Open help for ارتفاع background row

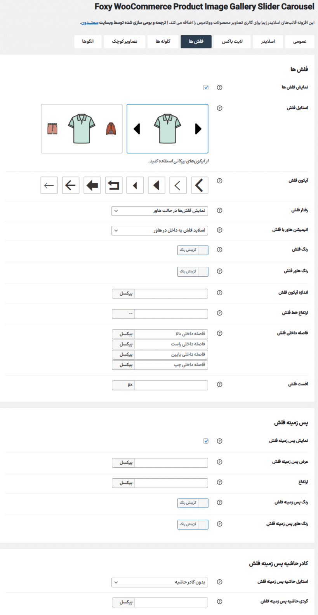tap(219, 482)
